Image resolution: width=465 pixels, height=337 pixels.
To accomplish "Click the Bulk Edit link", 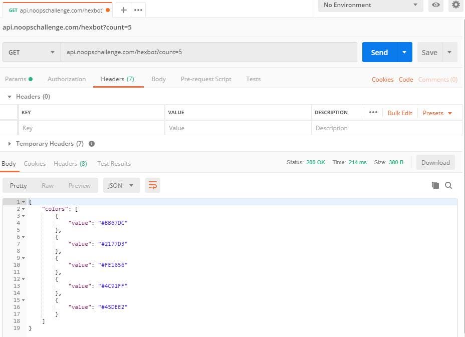I will coord(400,113).
